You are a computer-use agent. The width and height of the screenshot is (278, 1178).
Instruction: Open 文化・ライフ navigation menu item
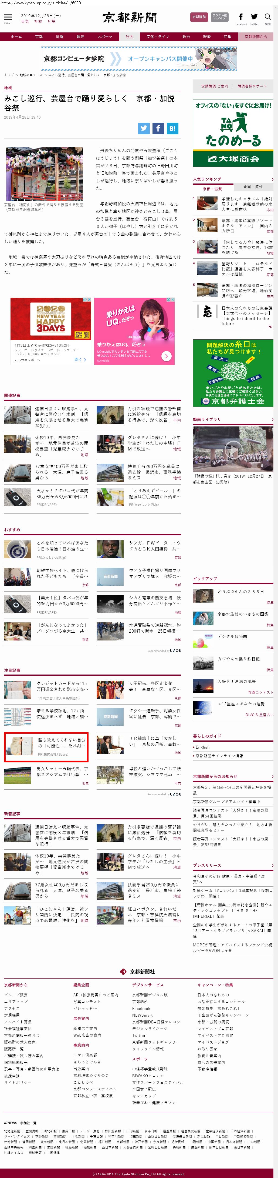point(157,36)
